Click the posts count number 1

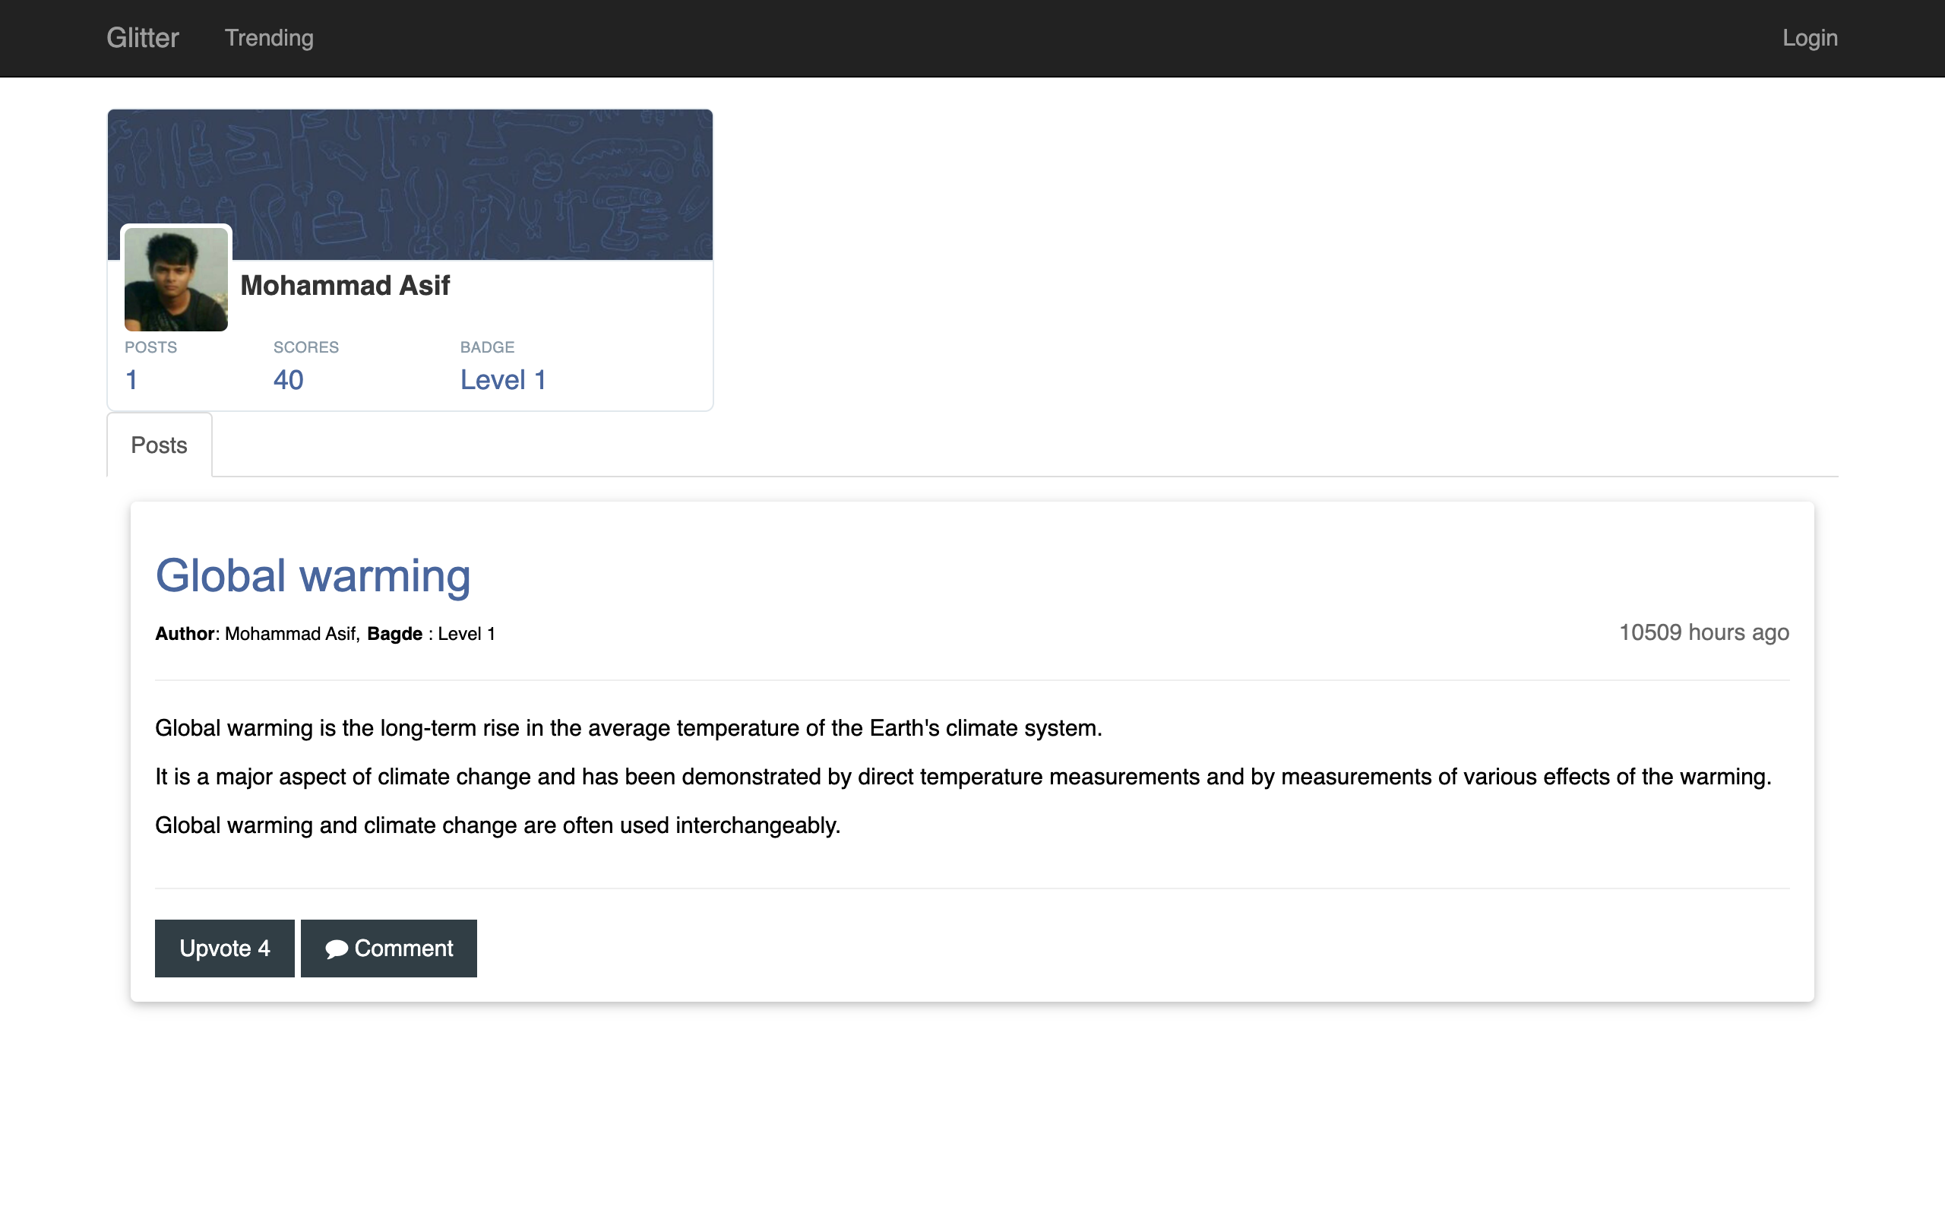[131, 380]
